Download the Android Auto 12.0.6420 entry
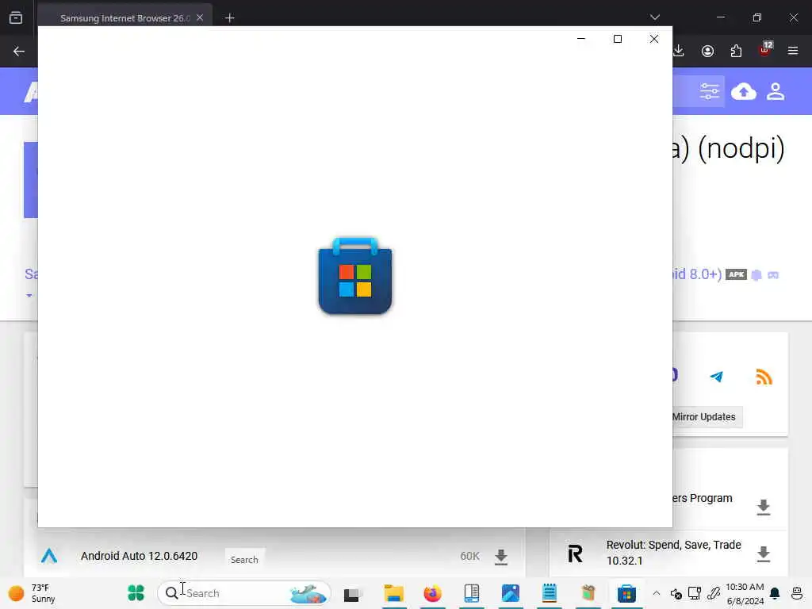The height and width of the screenshot is (609, 812). tap(501, 557)
